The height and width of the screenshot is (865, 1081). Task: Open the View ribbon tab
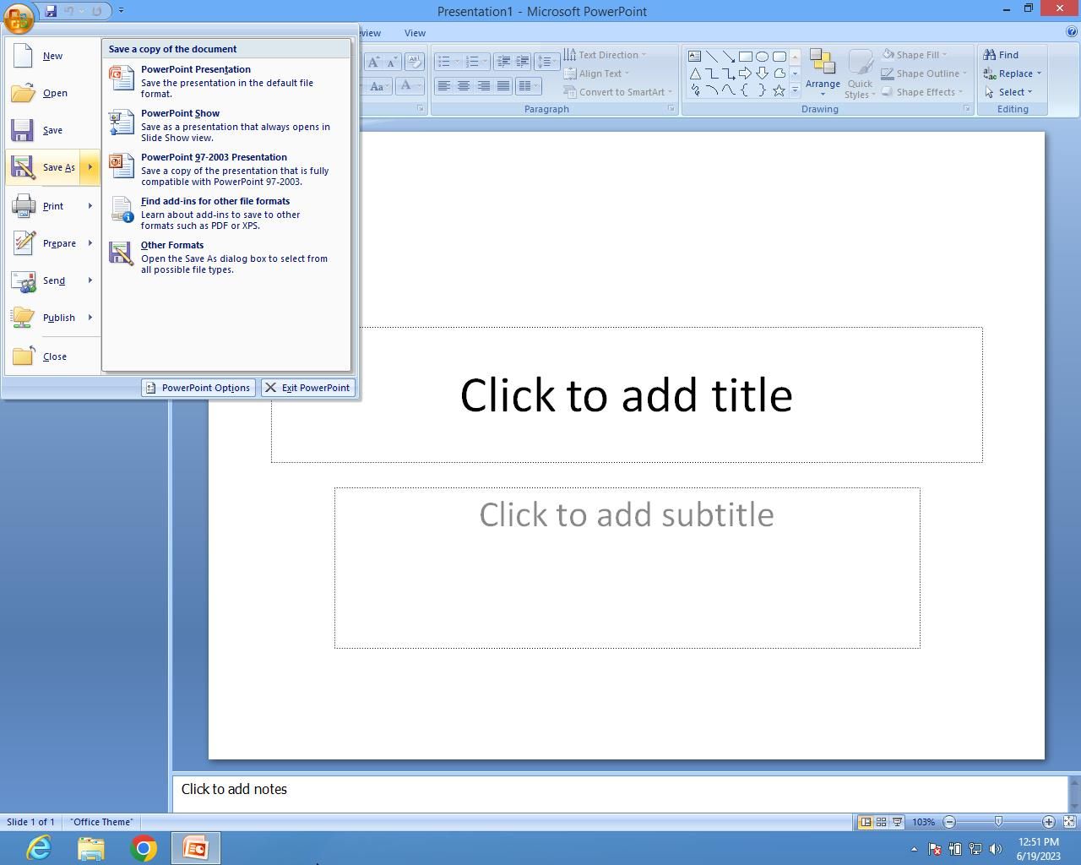415,33
